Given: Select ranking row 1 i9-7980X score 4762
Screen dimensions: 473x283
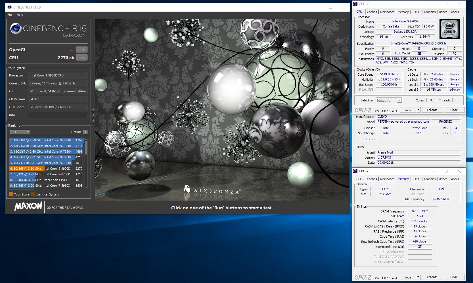Looking at the screenshot, I should coord(46,140).
